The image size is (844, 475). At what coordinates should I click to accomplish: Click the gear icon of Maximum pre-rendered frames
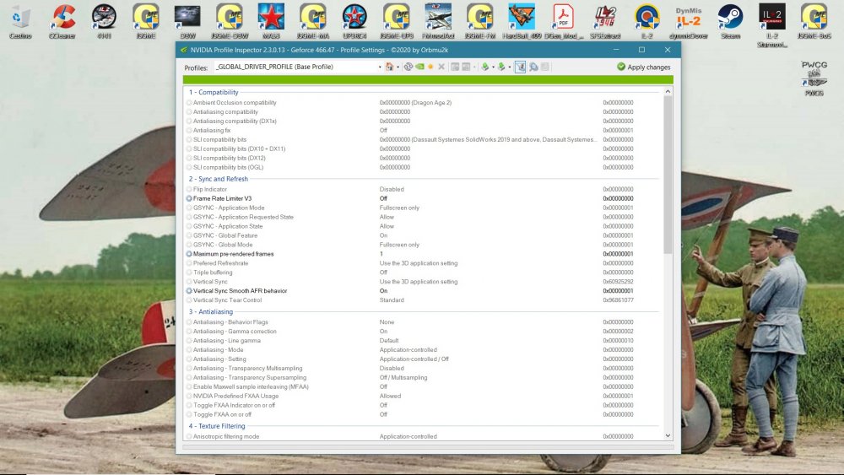click(189, 254)
